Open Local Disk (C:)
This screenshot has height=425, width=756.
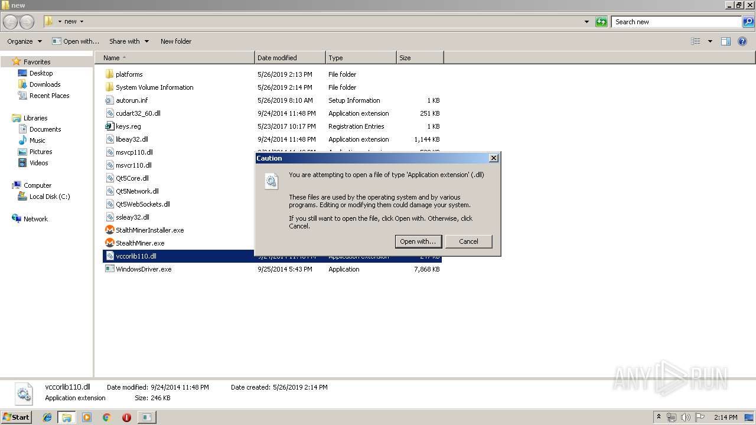50,197
